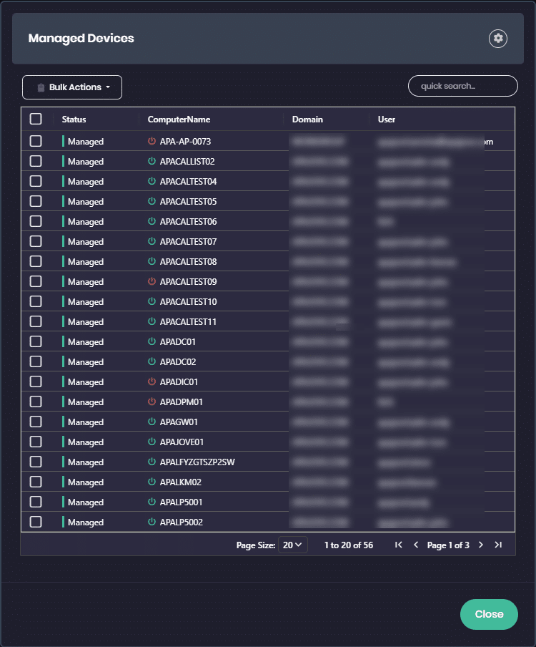Tick the select-all checkbox in table header
This screenshot has width=536, height=647.
[x=36, y=120]
